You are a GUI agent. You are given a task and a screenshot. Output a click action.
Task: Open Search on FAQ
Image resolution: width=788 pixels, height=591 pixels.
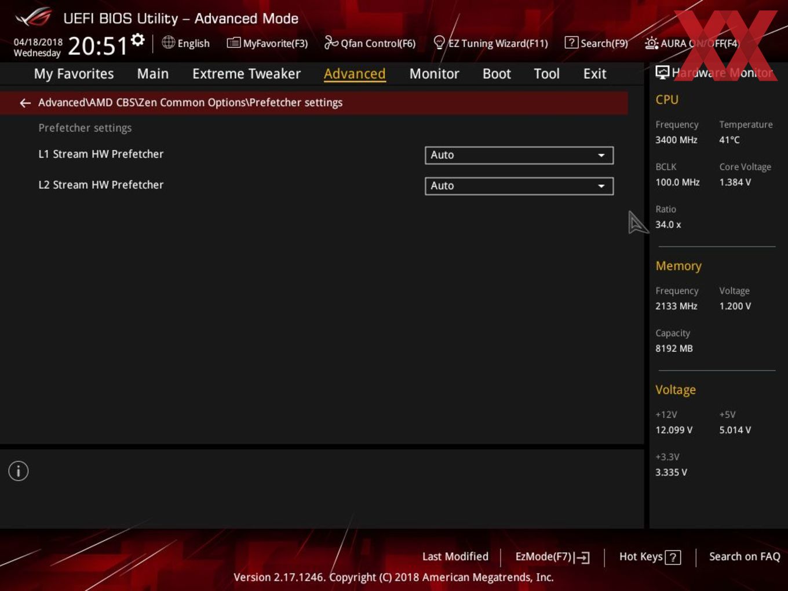[x=745, y=556]
